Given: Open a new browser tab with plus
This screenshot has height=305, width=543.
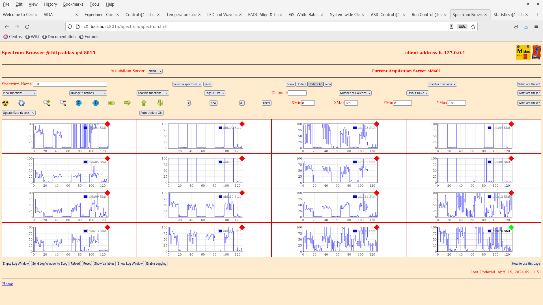Looking at the screenshot, I should [537, 15].
